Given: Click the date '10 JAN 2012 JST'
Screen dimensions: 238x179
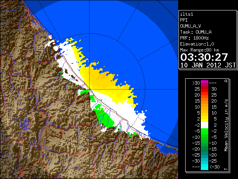Looking at the screenshot, I should pyautogui.click(x=208, y=65).
